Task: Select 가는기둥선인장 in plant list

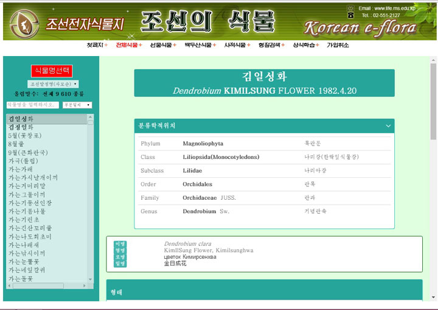Action: pyautogui.click(x=30, y=203)
